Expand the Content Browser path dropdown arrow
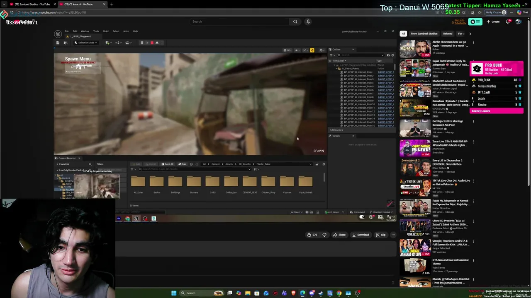 point(310,164)
